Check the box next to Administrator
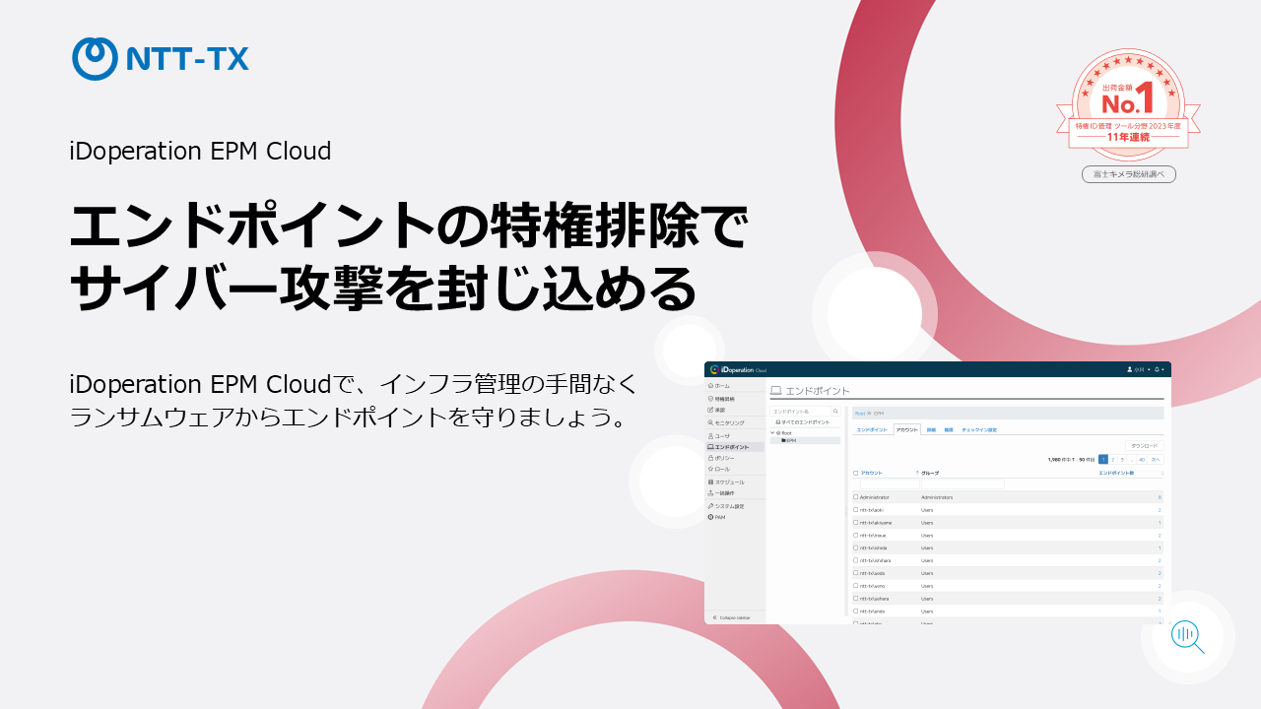Viewport: 1261px width, 709px height. point(855,497)
